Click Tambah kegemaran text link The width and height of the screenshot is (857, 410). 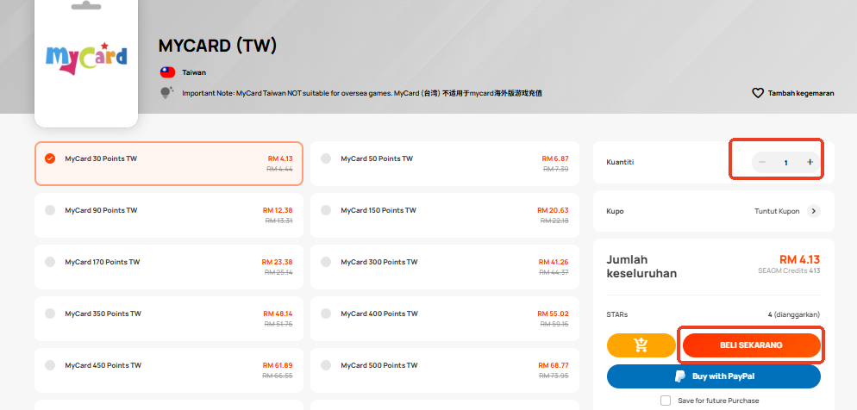801,93
